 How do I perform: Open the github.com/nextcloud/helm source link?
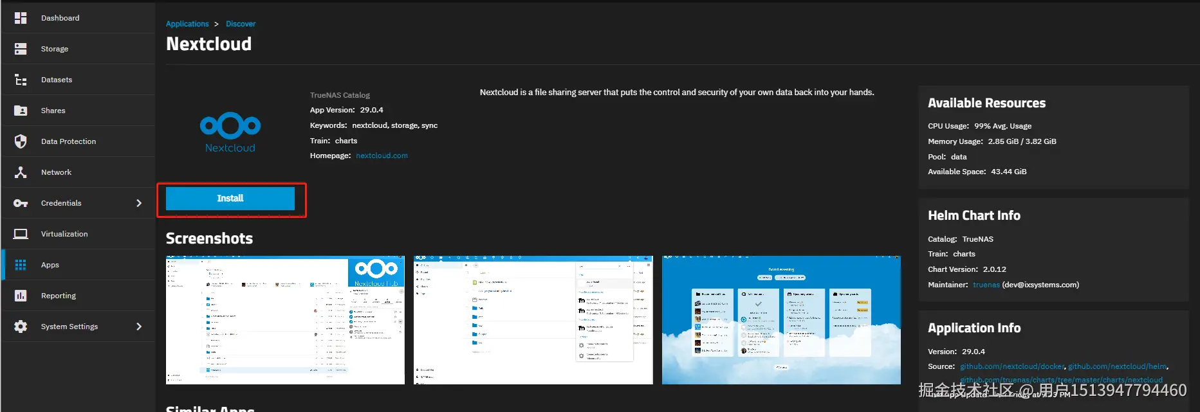point(1118,366)
